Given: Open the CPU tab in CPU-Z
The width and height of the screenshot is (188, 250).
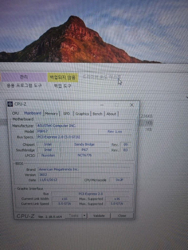Looking at the screenshot, I should click(16, 113).
